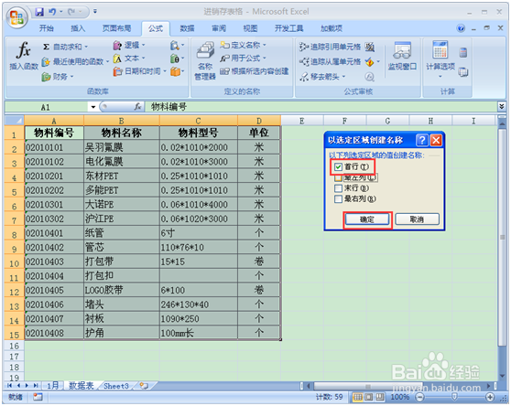Click 定义名称 in the ribbon
The image size is (511, 406).
click(x=243, y=45)
